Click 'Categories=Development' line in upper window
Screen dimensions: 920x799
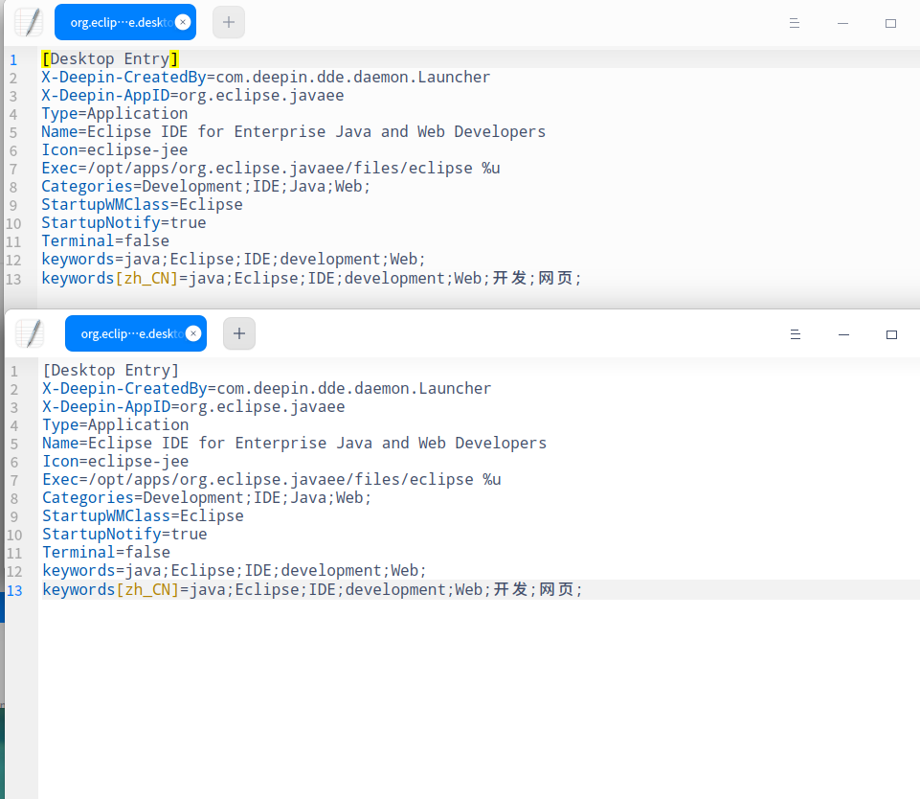[x=206, y=186]
